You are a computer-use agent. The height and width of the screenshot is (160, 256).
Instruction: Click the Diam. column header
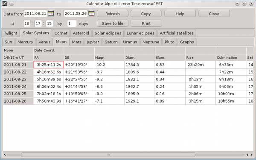point(140,57)
